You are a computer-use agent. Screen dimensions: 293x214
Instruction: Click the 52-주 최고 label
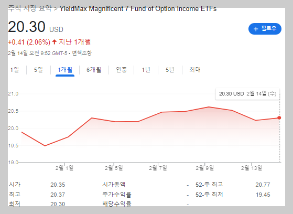209,185
